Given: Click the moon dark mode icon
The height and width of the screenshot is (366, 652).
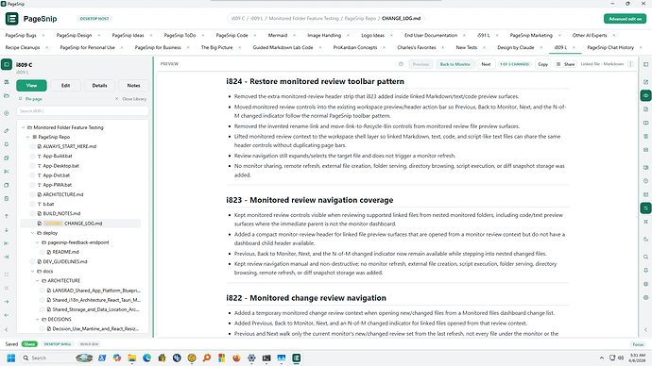Looking at the screenshot, I should click(645, 240).
